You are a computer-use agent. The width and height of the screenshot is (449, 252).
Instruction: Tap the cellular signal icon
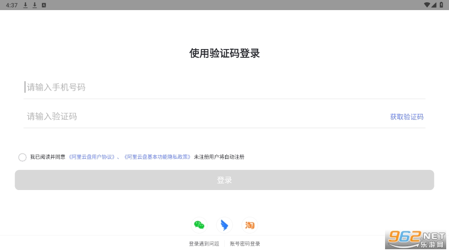point(434,5)
